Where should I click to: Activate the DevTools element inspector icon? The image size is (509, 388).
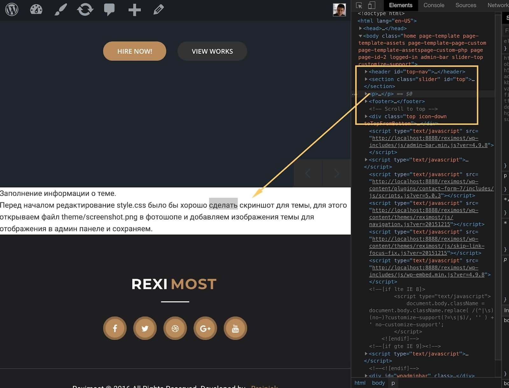[x=359, y=5]
